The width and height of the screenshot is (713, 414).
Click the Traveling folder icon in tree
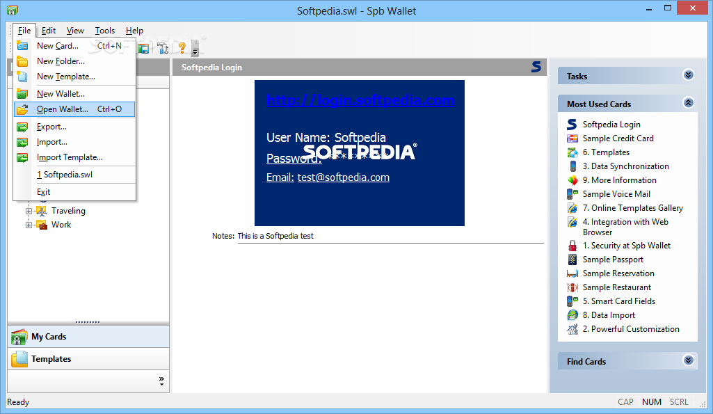41,211
